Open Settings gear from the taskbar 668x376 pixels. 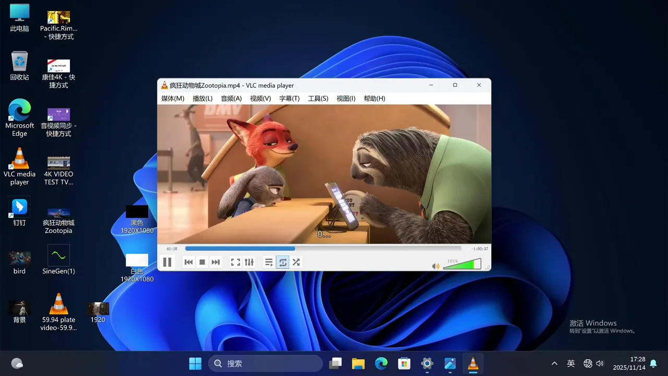tap(427, 363)
